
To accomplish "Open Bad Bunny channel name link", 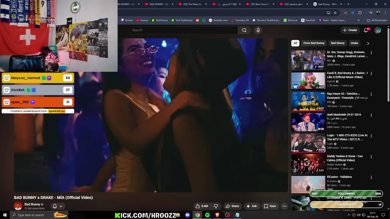I will [x=32, y=204].
